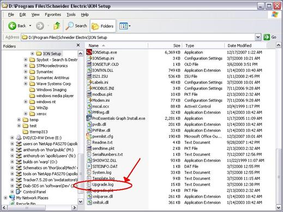Screen dimensions: 283x212
Task: Select the Upgrade.log file name
Action: point(103,184)
